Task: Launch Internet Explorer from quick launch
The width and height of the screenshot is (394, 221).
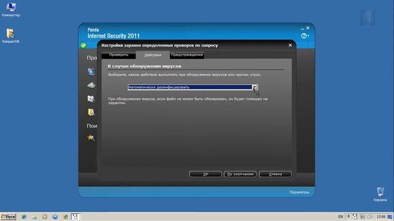Action: coord(24,217)
